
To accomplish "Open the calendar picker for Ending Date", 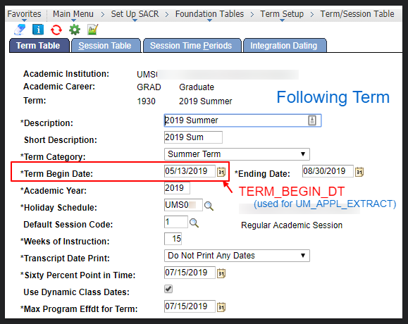I will click(359, 172).
